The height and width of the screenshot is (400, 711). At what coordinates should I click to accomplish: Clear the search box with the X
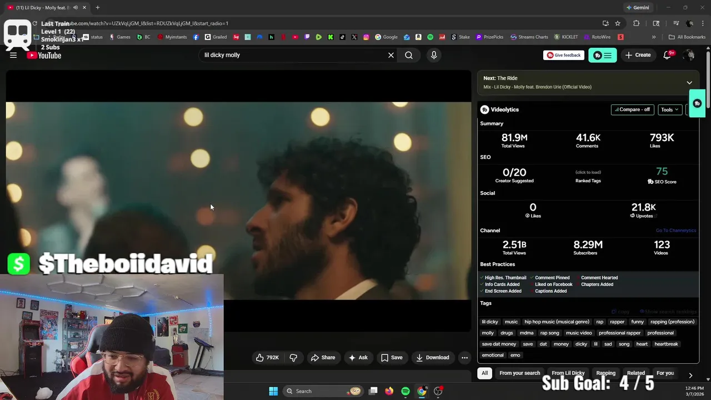pos(391,55)
